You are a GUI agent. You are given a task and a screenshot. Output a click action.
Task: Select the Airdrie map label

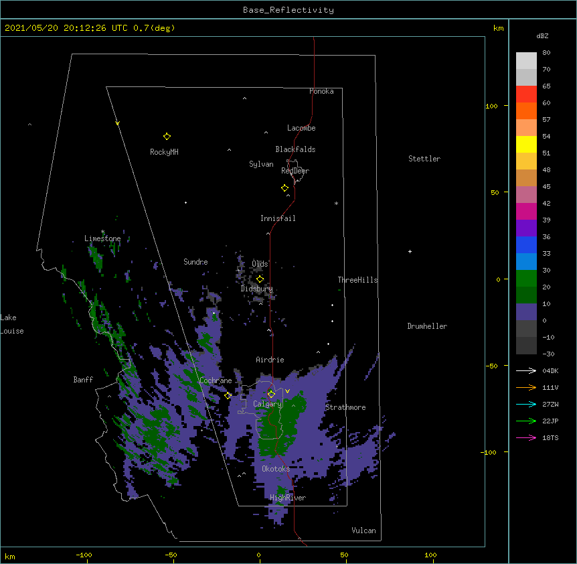[270, 360]
